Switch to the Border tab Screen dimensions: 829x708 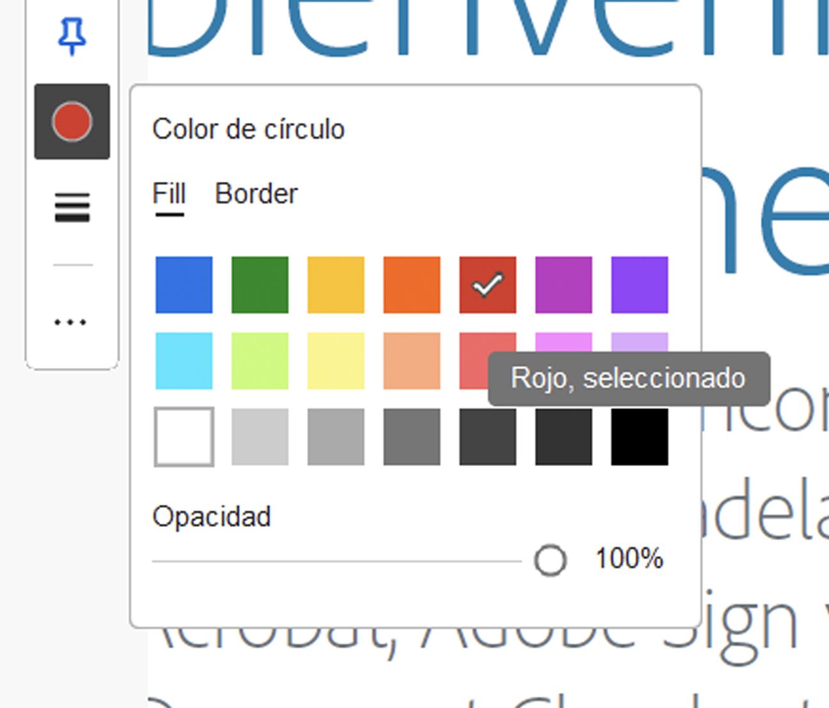257,193
